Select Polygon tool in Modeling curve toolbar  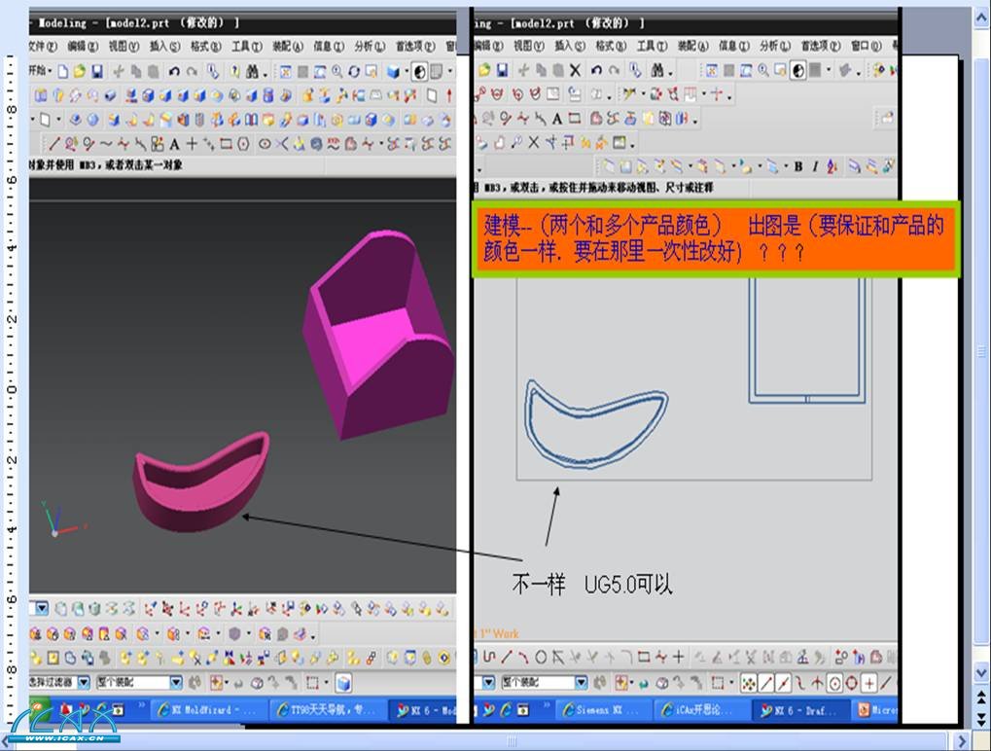click(243, 144)
